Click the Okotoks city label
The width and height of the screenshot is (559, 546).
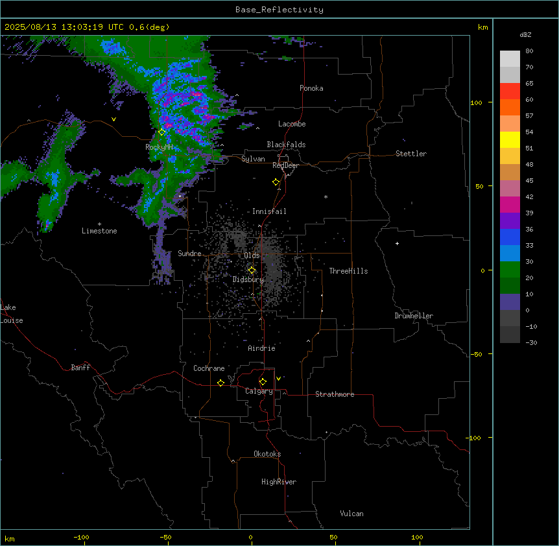click(x=267, y=454)
